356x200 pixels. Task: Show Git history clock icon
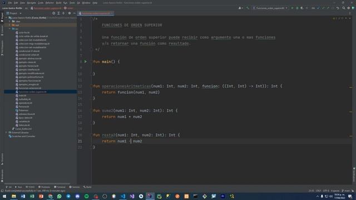pos(333,8)
